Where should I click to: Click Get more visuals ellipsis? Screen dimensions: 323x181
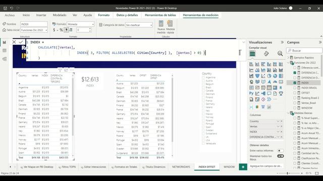(275, 100)
